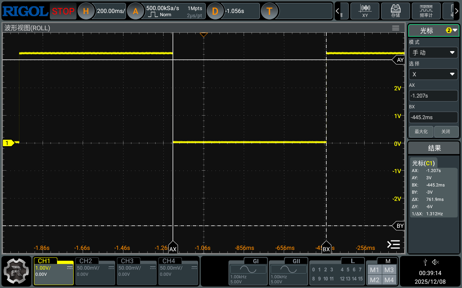Click the waveform view hamburger menu icon
462x288 pixels.
[396, 28]
